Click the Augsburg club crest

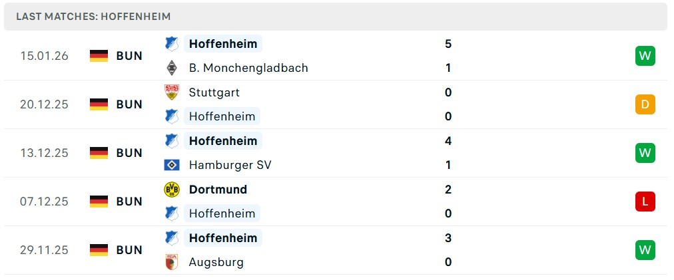[172, 262]
